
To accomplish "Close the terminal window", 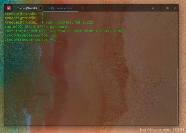I will 175,8.
